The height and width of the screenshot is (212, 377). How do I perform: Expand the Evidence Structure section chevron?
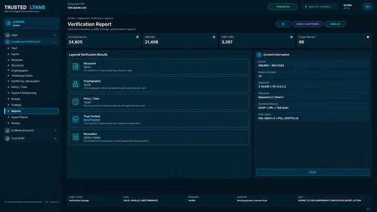pos(55,130)
